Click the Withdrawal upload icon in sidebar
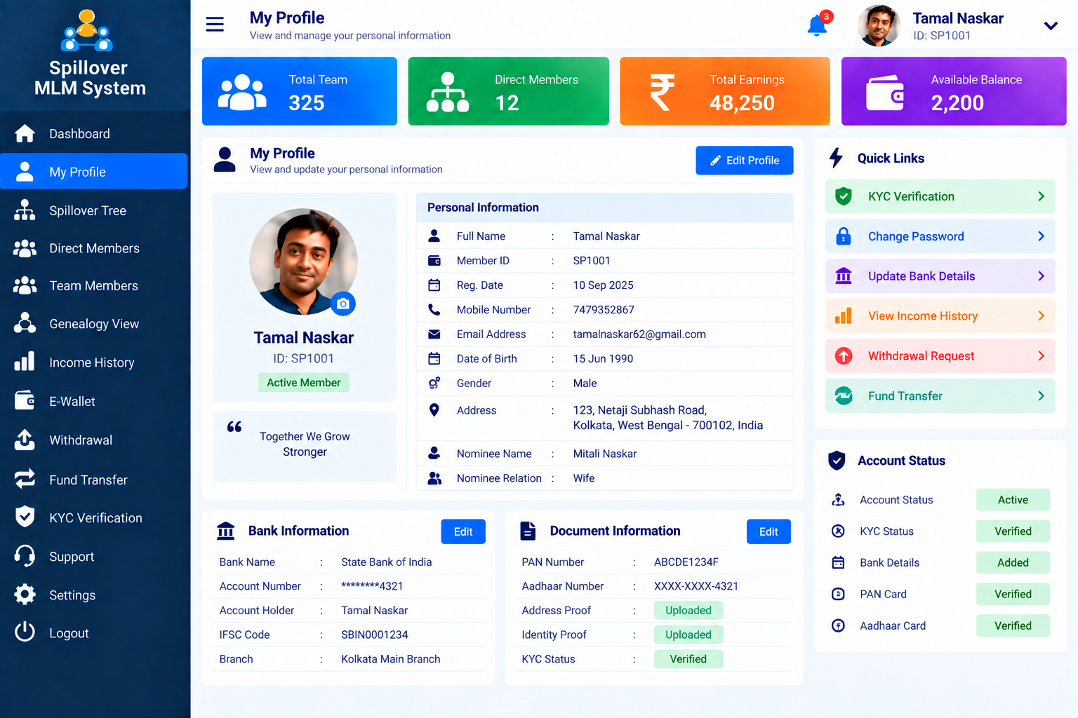Image resolution: width=1078 pixels, height=718 pixels. pos(25,440)
